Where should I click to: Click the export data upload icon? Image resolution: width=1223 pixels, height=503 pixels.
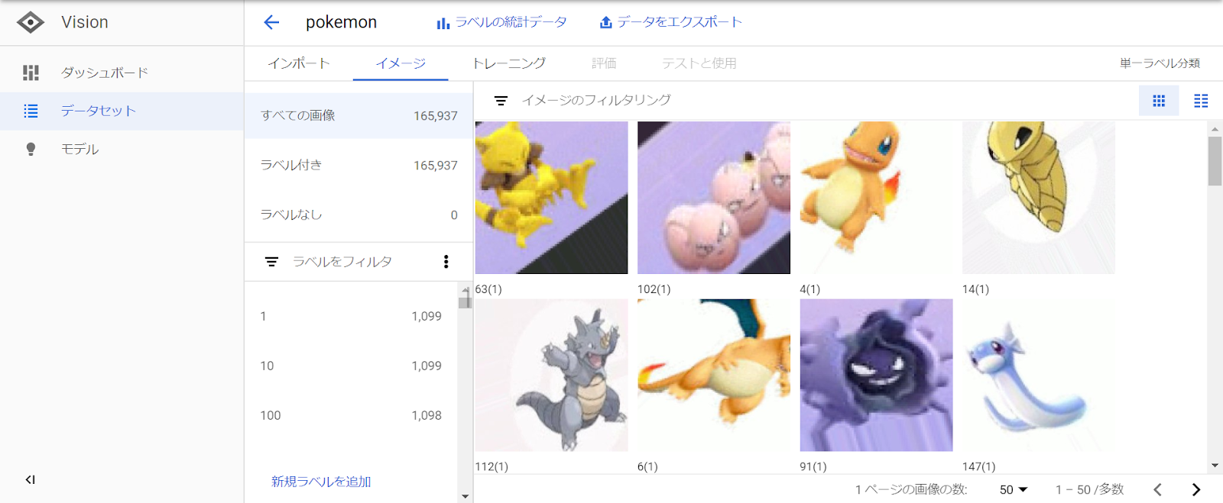pyautogui.click(x=605, y=22)
